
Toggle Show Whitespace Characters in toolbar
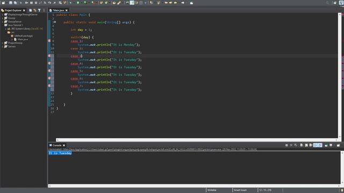[x=146, y=3]
